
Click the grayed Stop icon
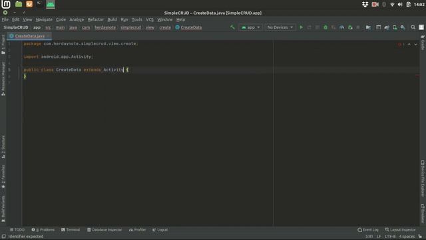(358, 27)
